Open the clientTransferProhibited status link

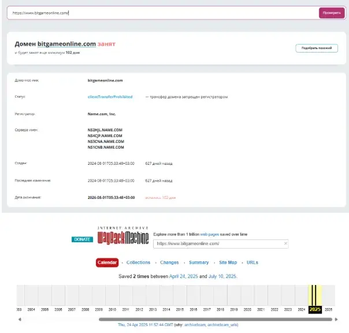pyautogui.click(x=110, y=97)
